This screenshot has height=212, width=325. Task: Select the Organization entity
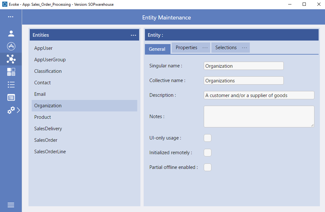[x=84, y=106]
